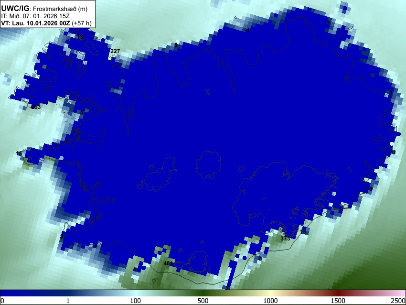
Task: Click the map title 'UWC/IG: Frostmarkshæð (m)'
Action: 44,9
